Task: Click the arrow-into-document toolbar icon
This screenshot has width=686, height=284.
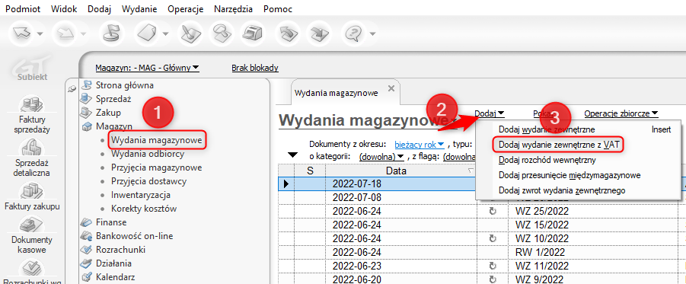Action: point(319,34)
